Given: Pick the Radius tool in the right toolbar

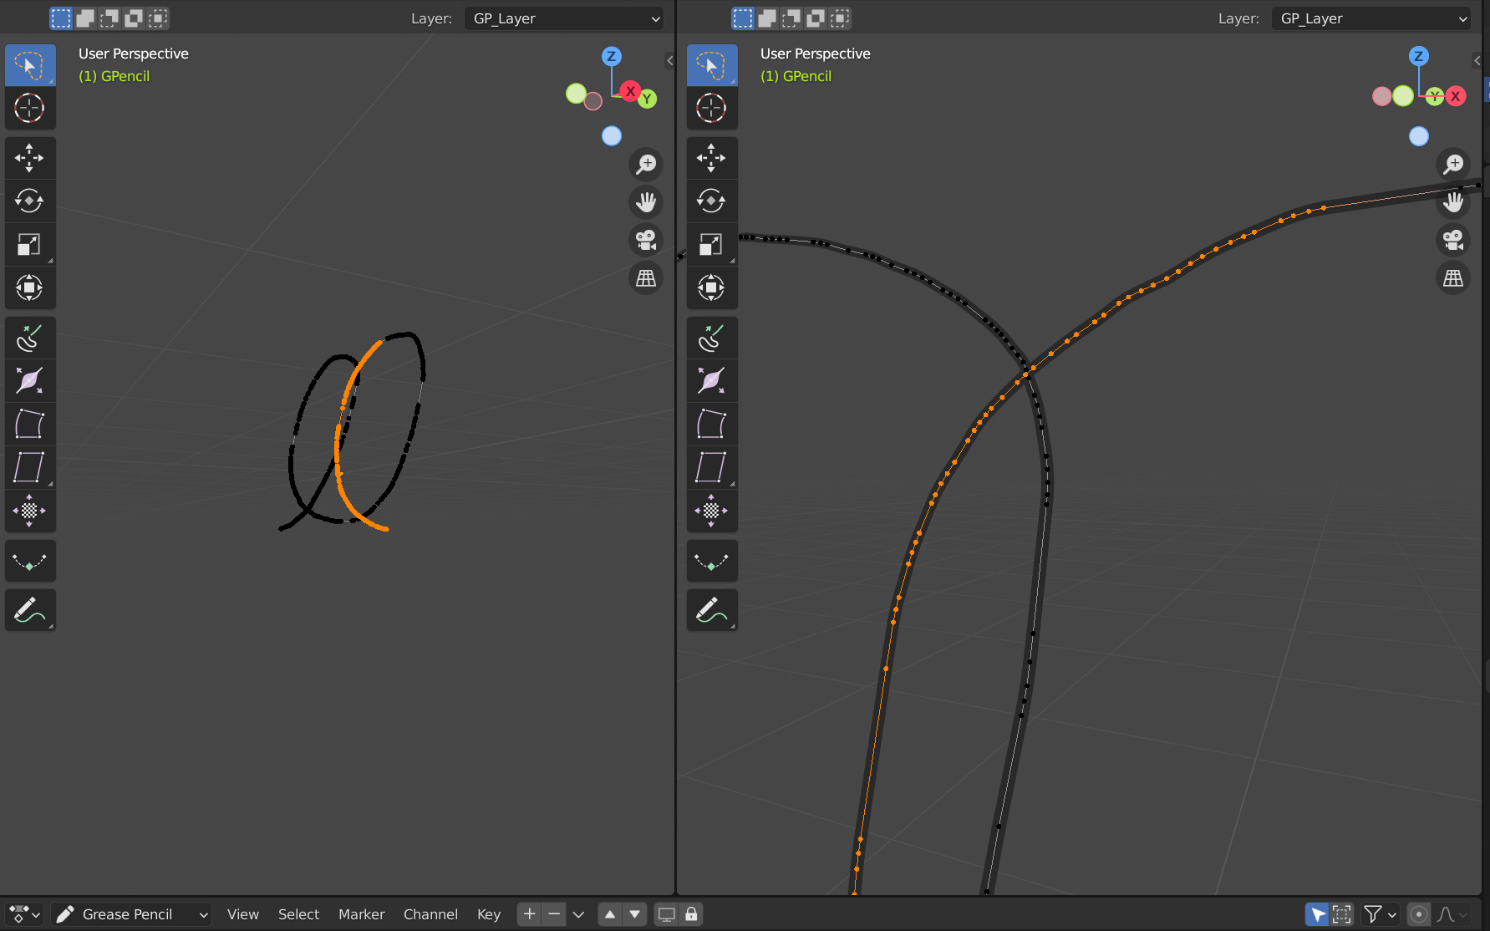Looking at the screenshot, I should tap(712, 381).
